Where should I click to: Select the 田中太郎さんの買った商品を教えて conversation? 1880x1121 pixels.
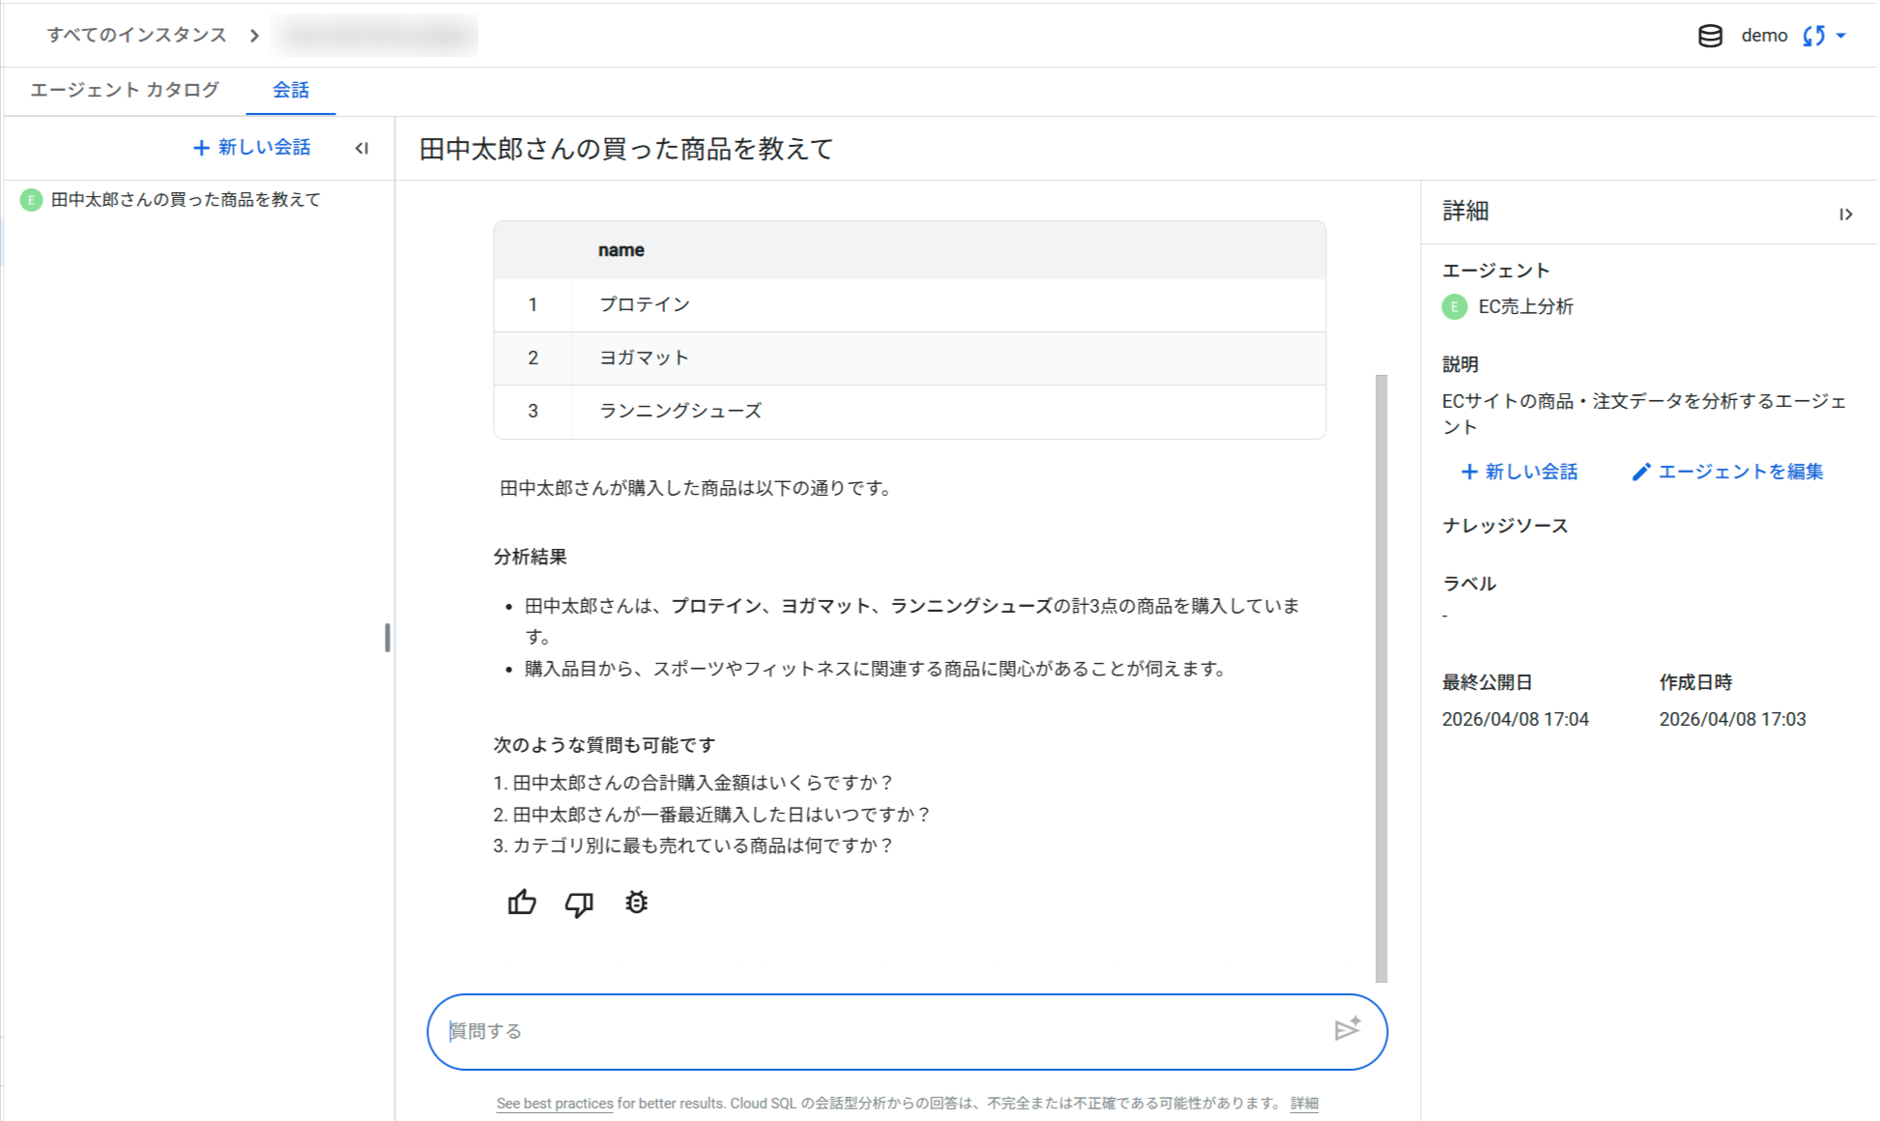[x=185, y=200]
